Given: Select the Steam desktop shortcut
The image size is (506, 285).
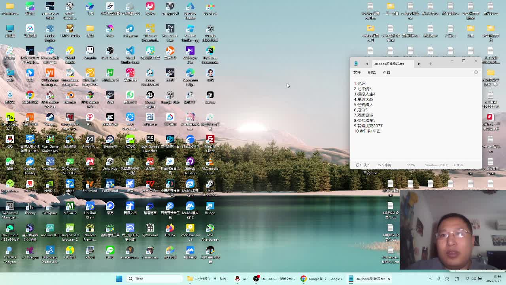Looking at the screenshot, I should (50, 118).
